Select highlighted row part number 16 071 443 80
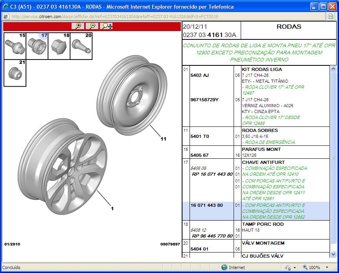Screen dimensions: 339x273 click(x=207, y=205)
